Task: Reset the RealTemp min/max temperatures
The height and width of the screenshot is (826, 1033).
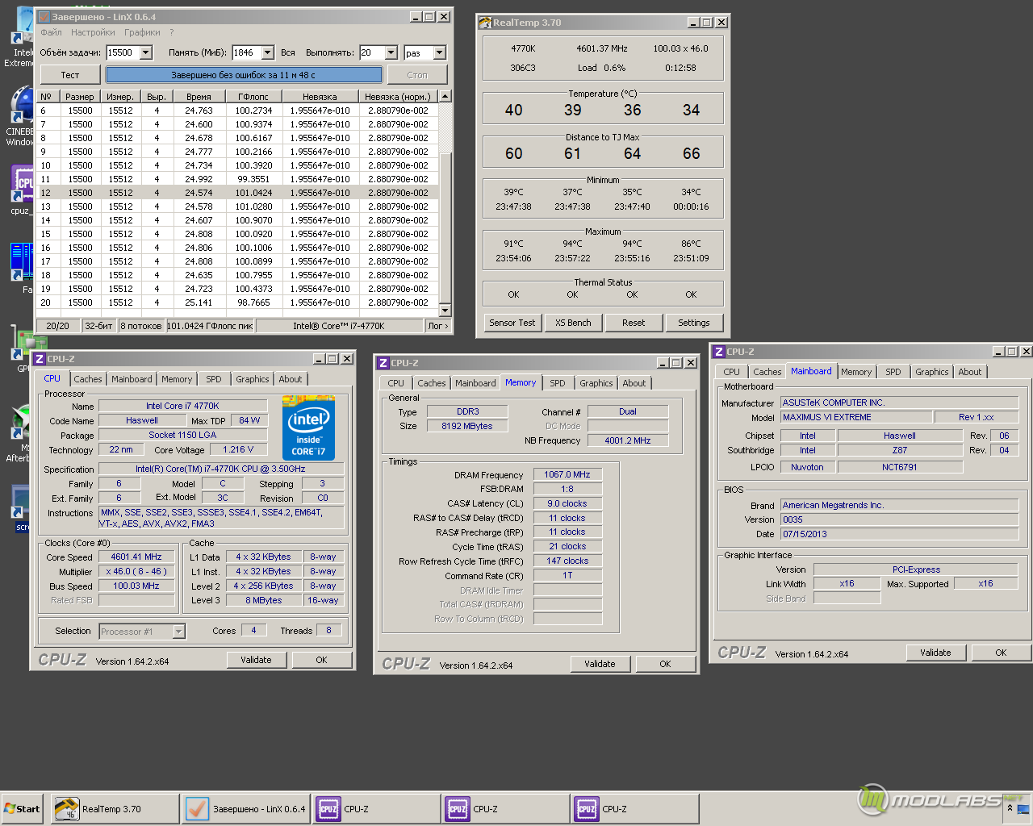Action: tap(634, 323)
